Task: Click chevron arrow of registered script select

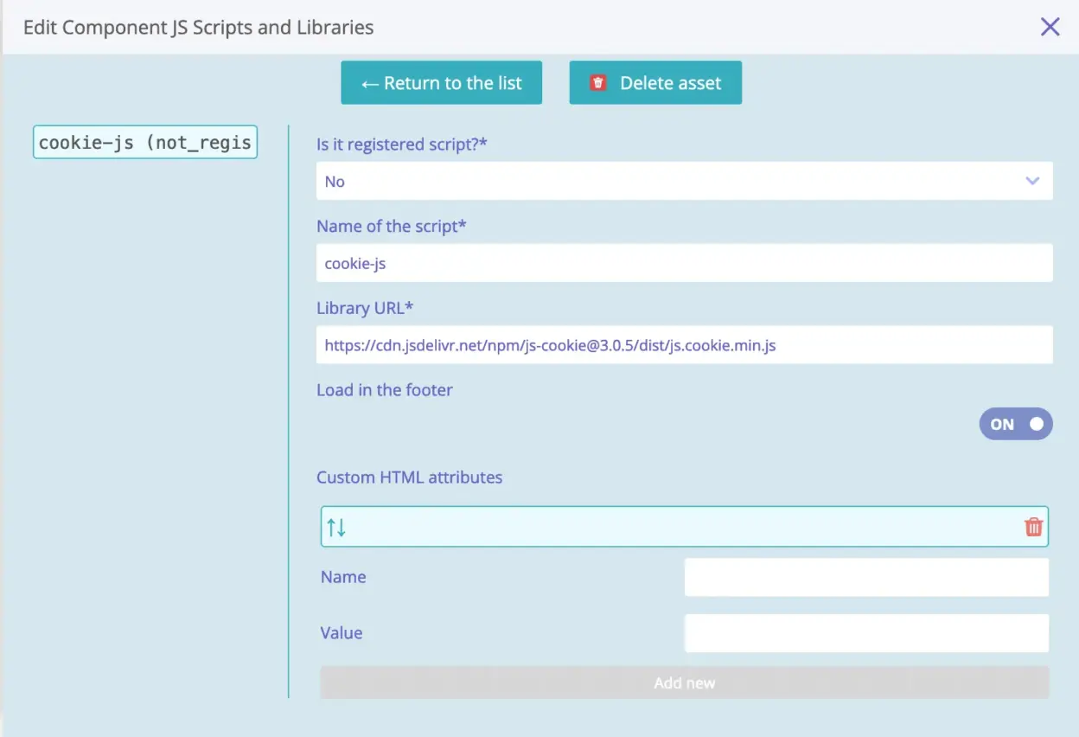Action: [x=1031, y=182]
